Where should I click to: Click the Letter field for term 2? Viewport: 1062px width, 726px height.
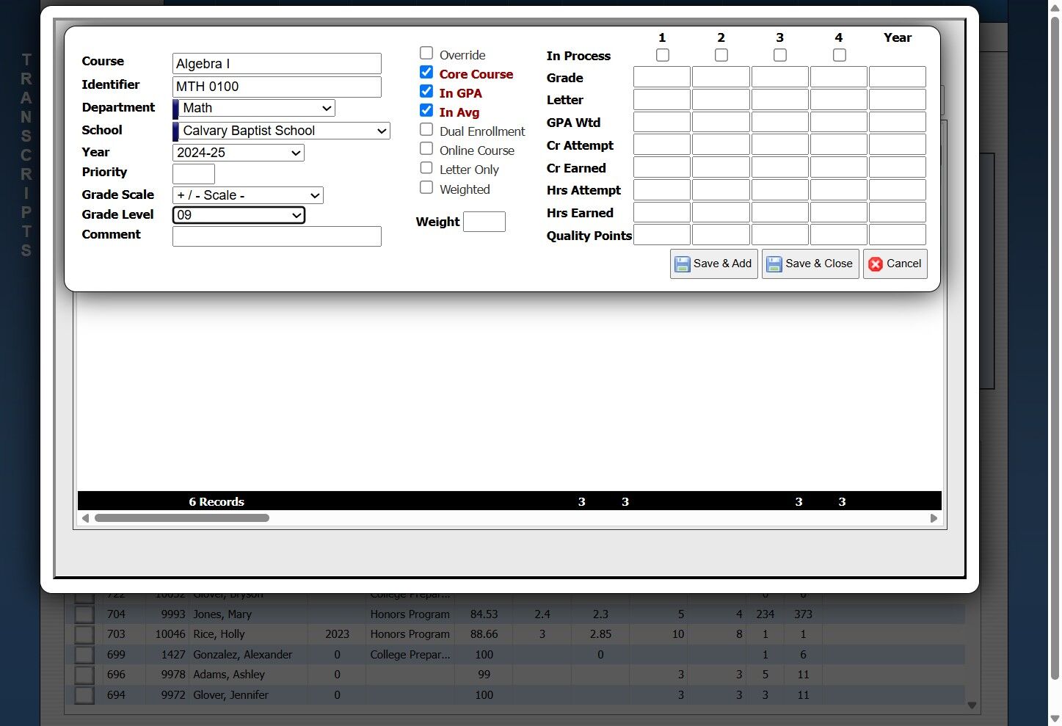(x=721, y=99)
